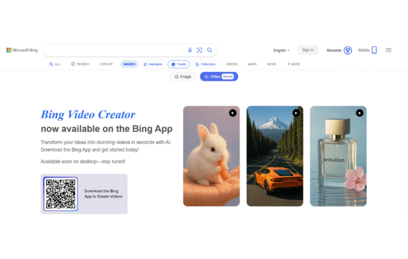Open the hamburger settings menu
This screenshot has height=259, width=408.
(388, 50)
